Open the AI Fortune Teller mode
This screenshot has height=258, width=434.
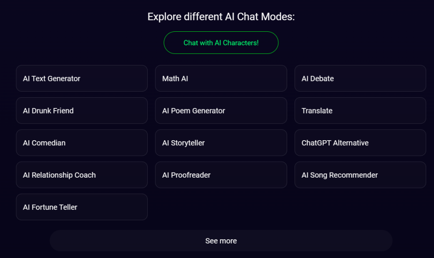click(x=82, y=207)
